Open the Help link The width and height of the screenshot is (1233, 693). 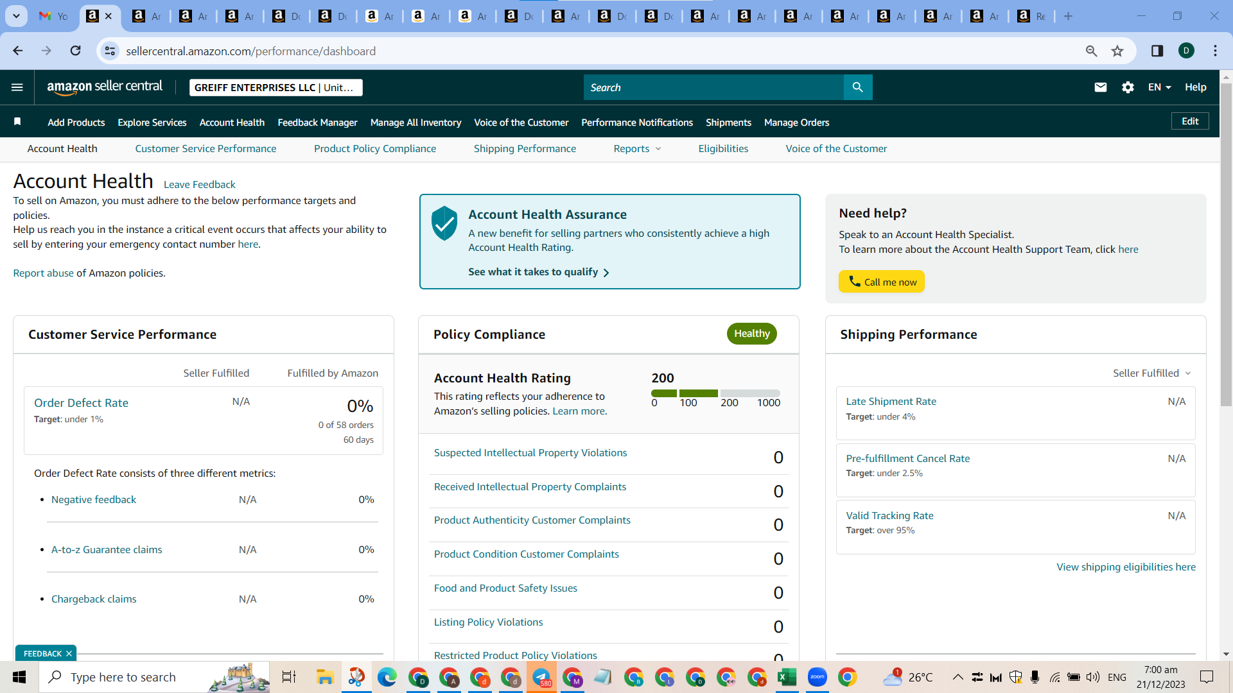(1196, 87)
